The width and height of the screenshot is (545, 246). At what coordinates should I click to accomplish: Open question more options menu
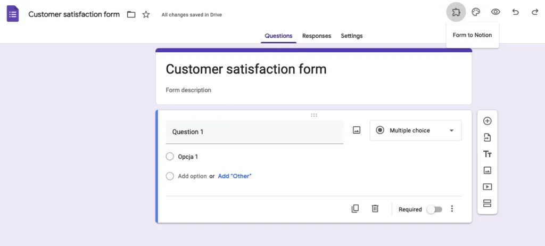pyautogui.click(x=452, y=209)
